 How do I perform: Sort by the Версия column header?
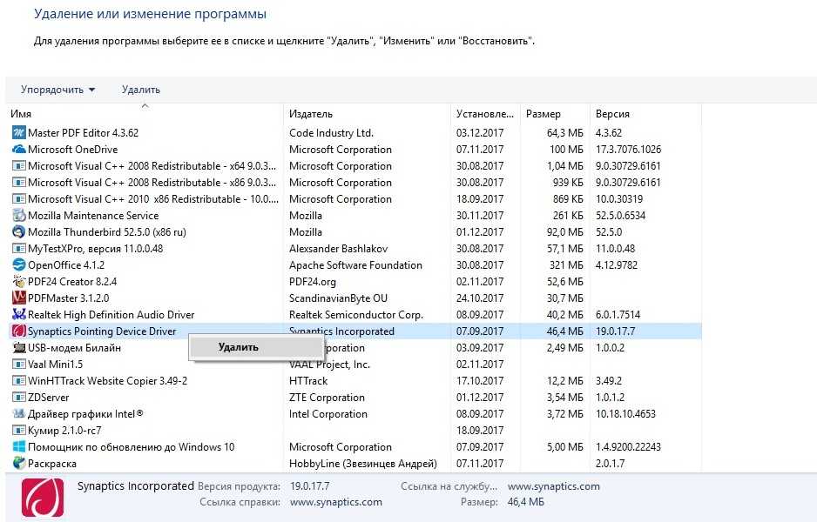(x=612, y=114)
